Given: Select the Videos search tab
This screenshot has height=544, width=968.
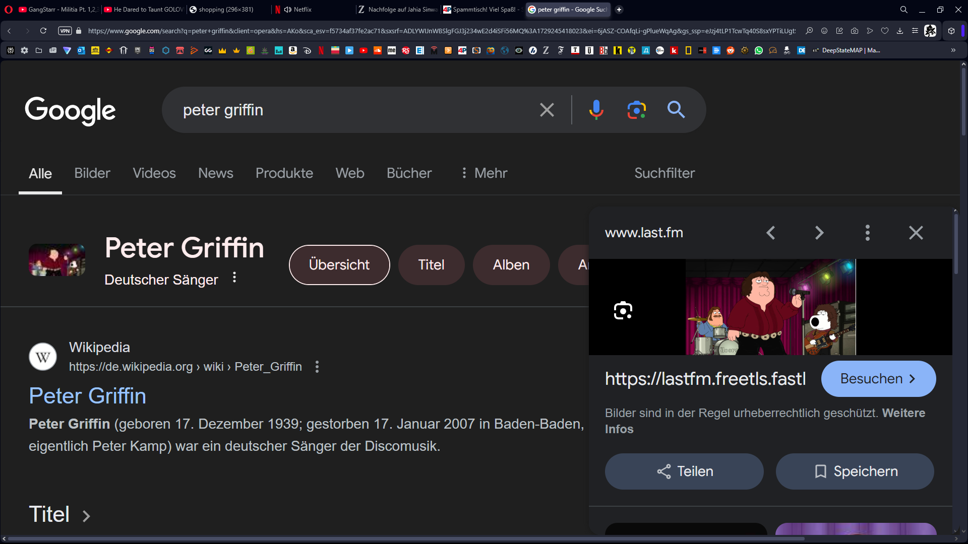Looking at the screenshot, I should pos(154,173).
